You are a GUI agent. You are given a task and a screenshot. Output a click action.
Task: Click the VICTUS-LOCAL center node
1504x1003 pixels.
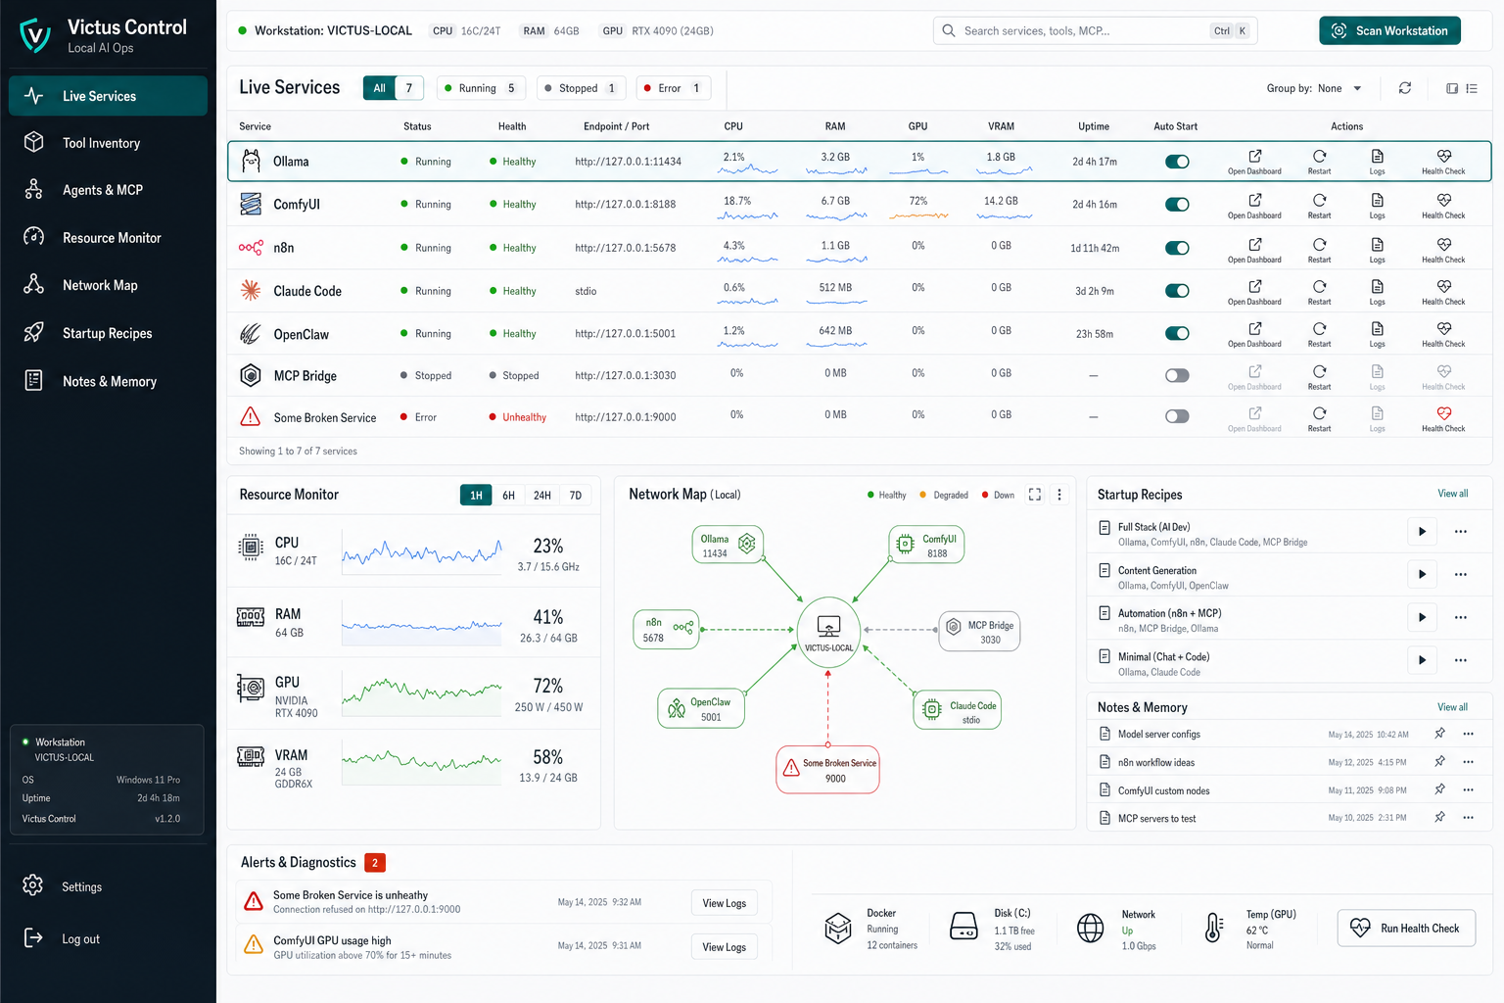coord(828,633)
